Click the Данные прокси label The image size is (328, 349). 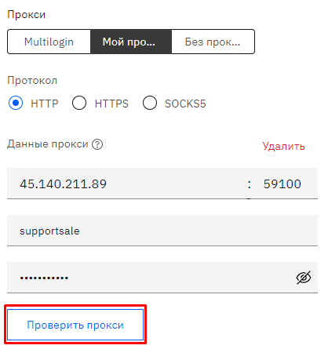click(x=48, y=144)
